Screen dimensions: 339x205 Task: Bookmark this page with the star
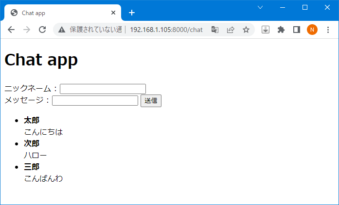[246, 30]
